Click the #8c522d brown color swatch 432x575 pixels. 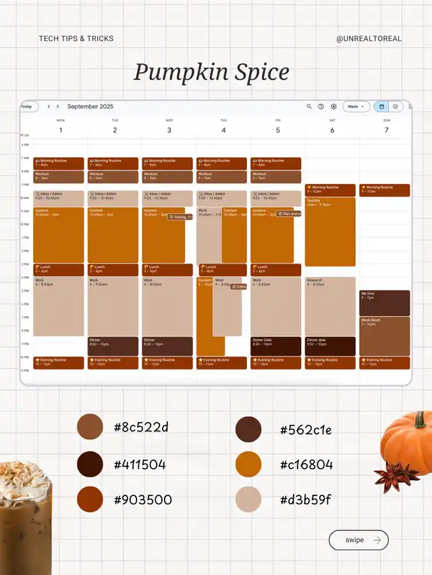click(90, 427)
